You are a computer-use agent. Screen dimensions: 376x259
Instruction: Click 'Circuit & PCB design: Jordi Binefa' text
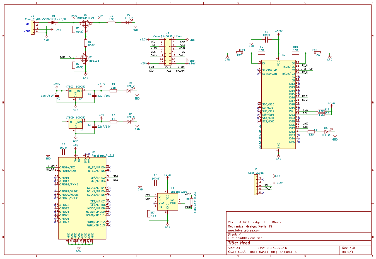pyautogui.click(x=255, y=222)
